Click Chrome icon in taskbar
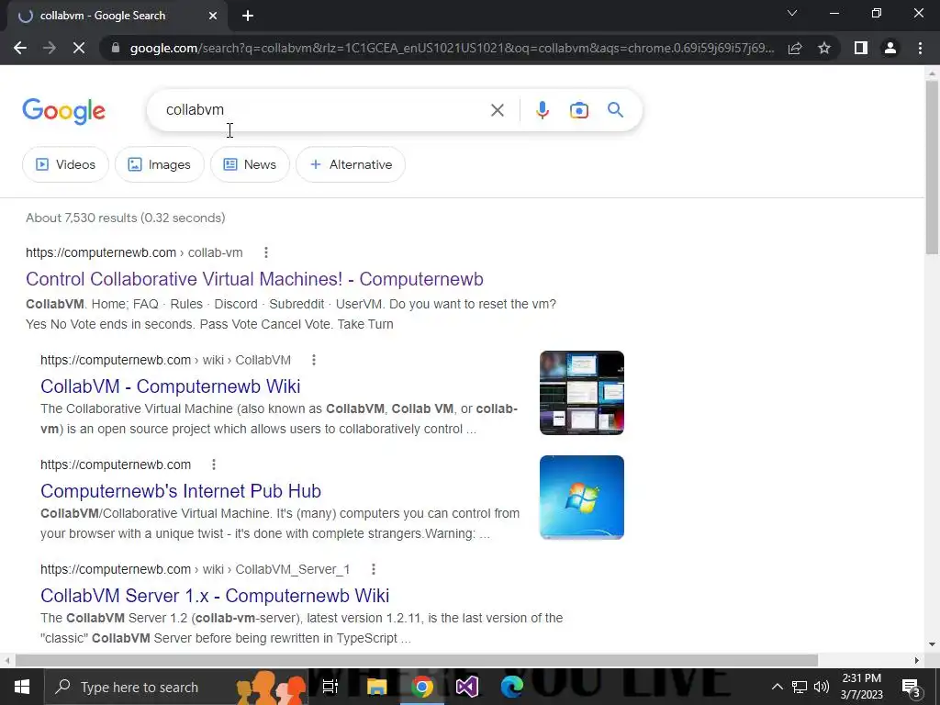940x705 pixels. [422, 687]
